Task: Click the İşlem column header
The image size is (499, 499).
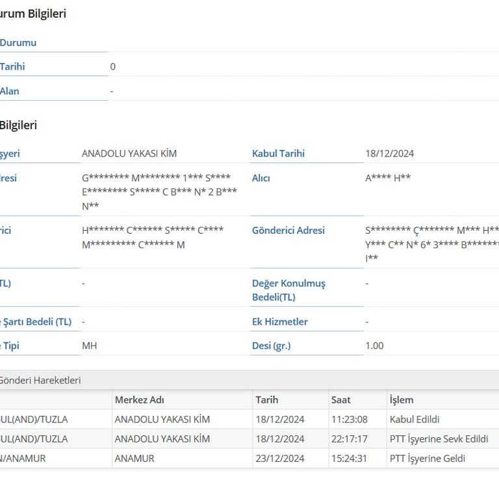Action: tap(401, 400)
